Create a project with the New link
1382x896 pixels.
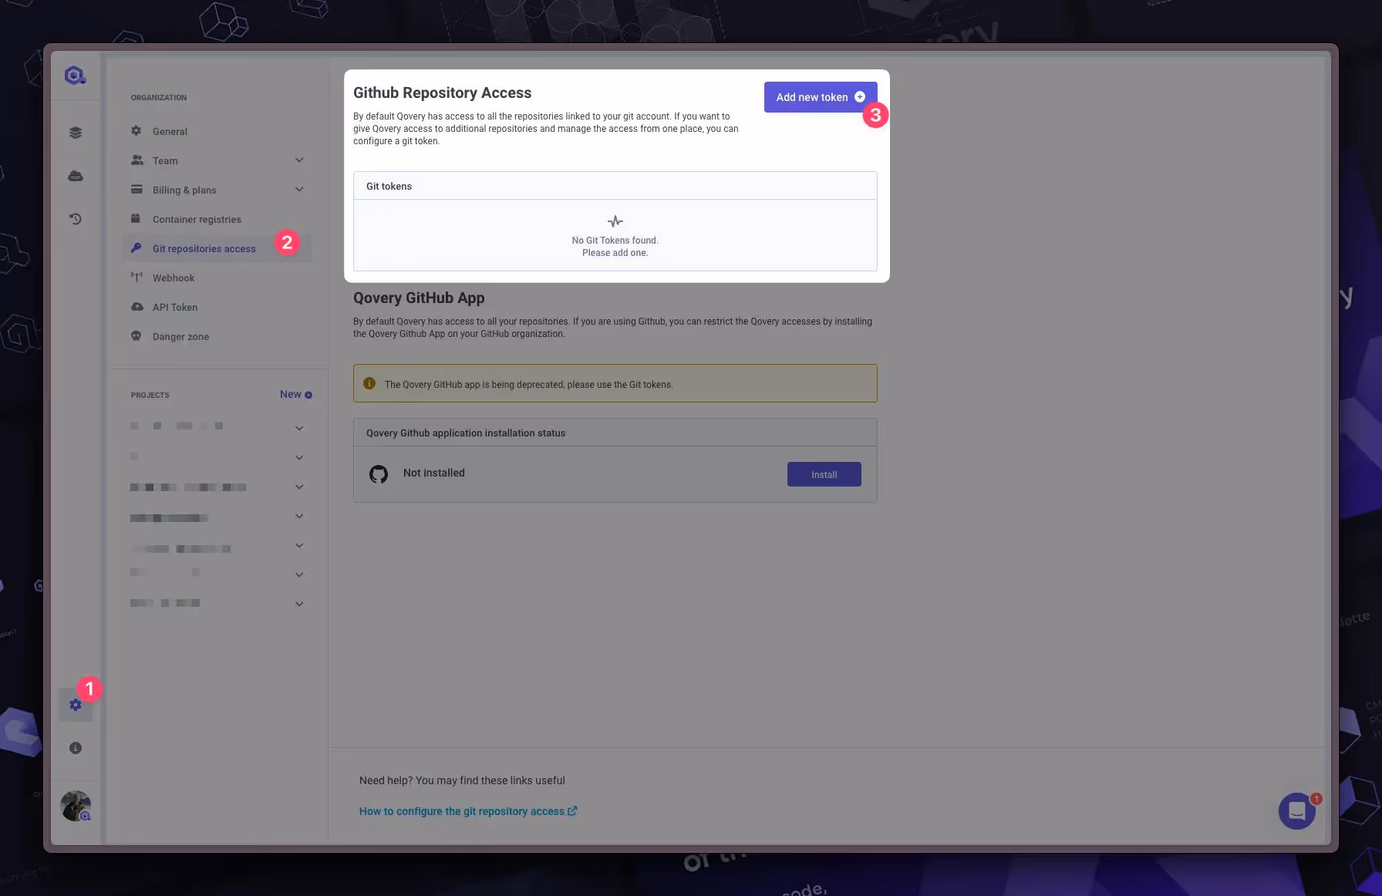pos(296,395)
